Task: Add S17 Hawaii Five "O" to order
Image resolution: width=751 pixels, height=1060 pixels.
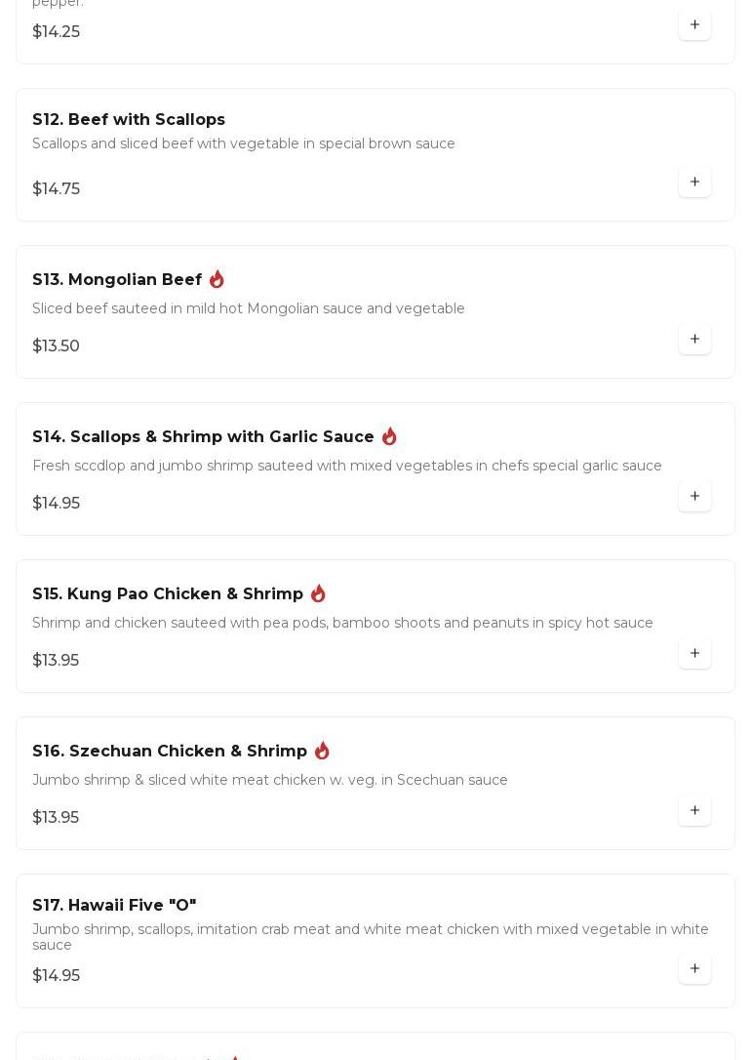Action: click(694, 969)
